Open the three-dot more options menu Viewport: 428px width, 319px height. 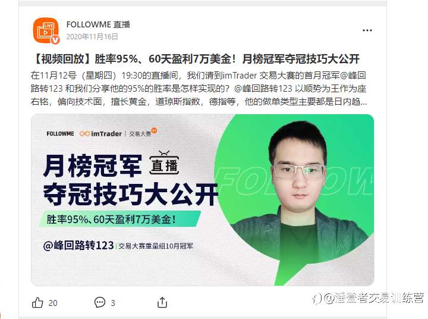pyautogui.click(x=367, y=30)
